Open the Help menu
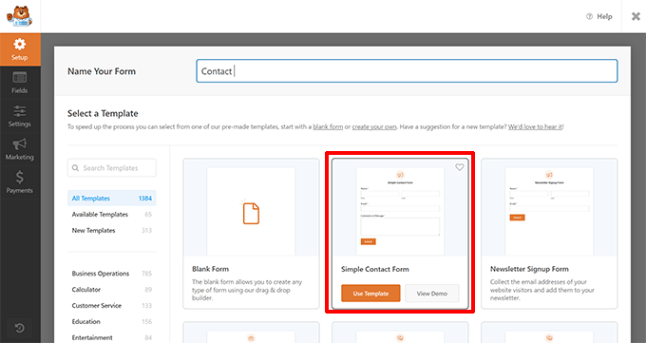646x343 pixels. click(599, 16)
